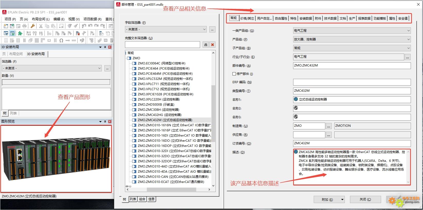Click the printer icon in the toolbar

[24, 26]
